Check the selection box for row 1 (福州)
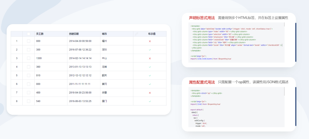This screenshot has width=309, height=139. (x=29, y=41)
